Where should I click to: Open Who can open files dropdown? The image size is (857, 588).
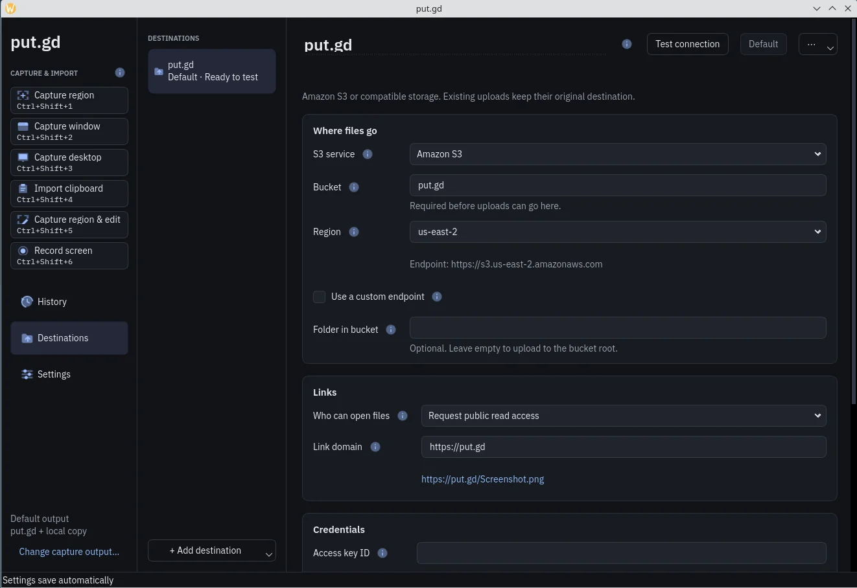(x=624, y=416)
